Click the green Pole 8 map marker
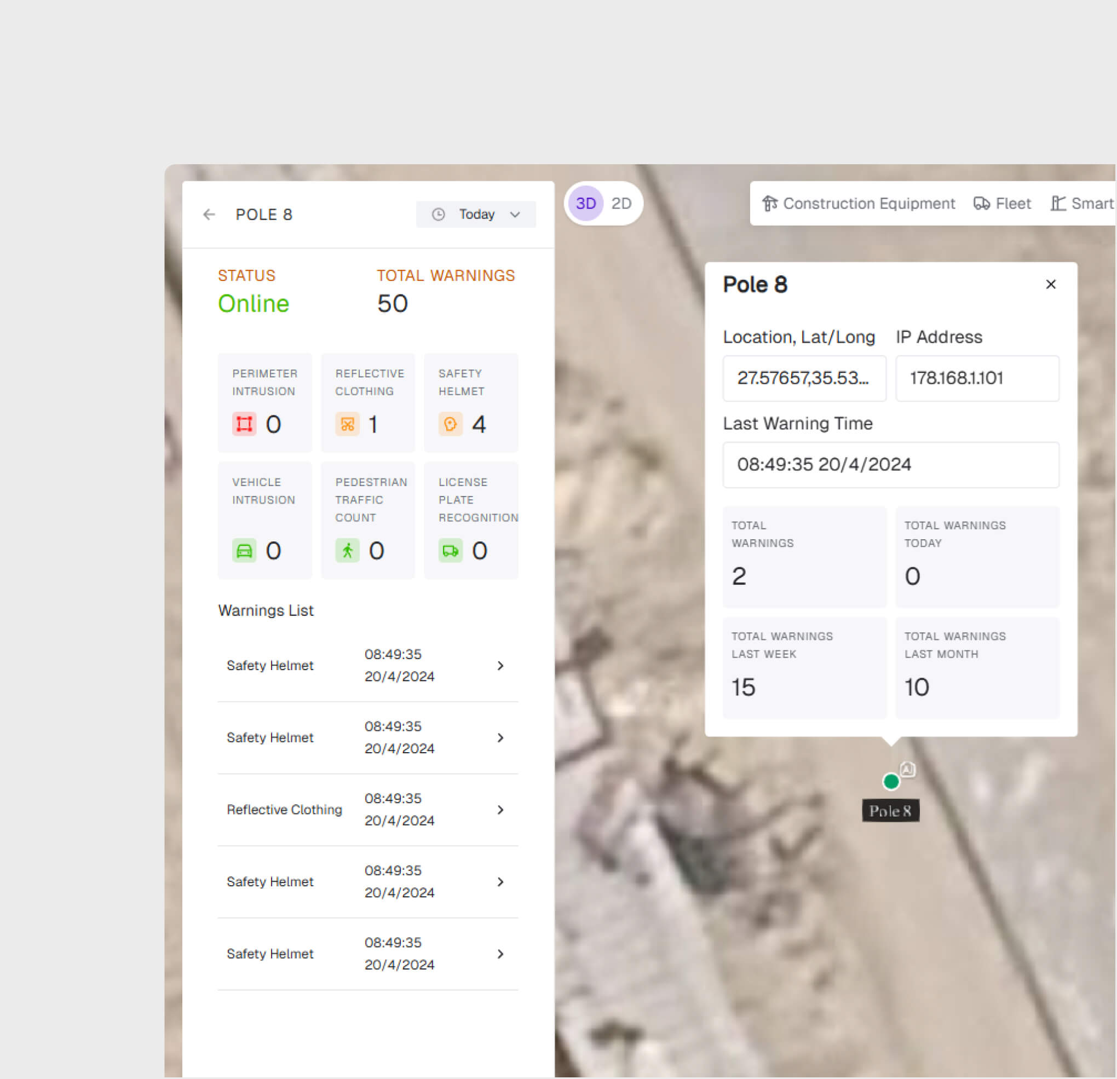 pyautogui.click(x=891, y=781)
